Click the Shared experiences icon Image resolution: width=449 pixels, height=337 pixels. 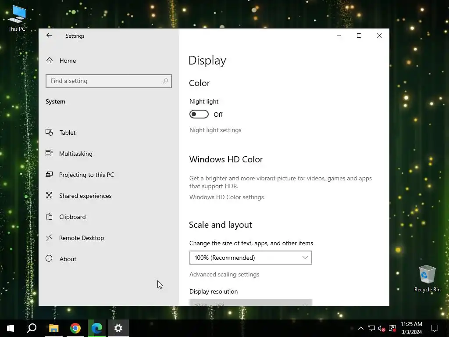pos(49,195)
